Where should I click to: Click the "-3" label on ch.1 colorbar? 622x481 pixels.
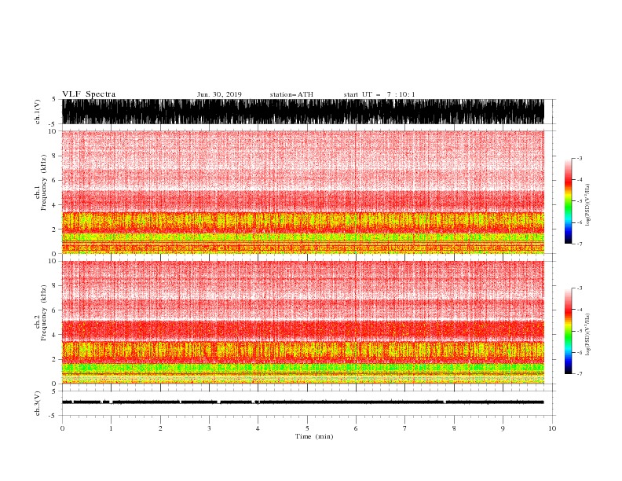coord(580,158)
